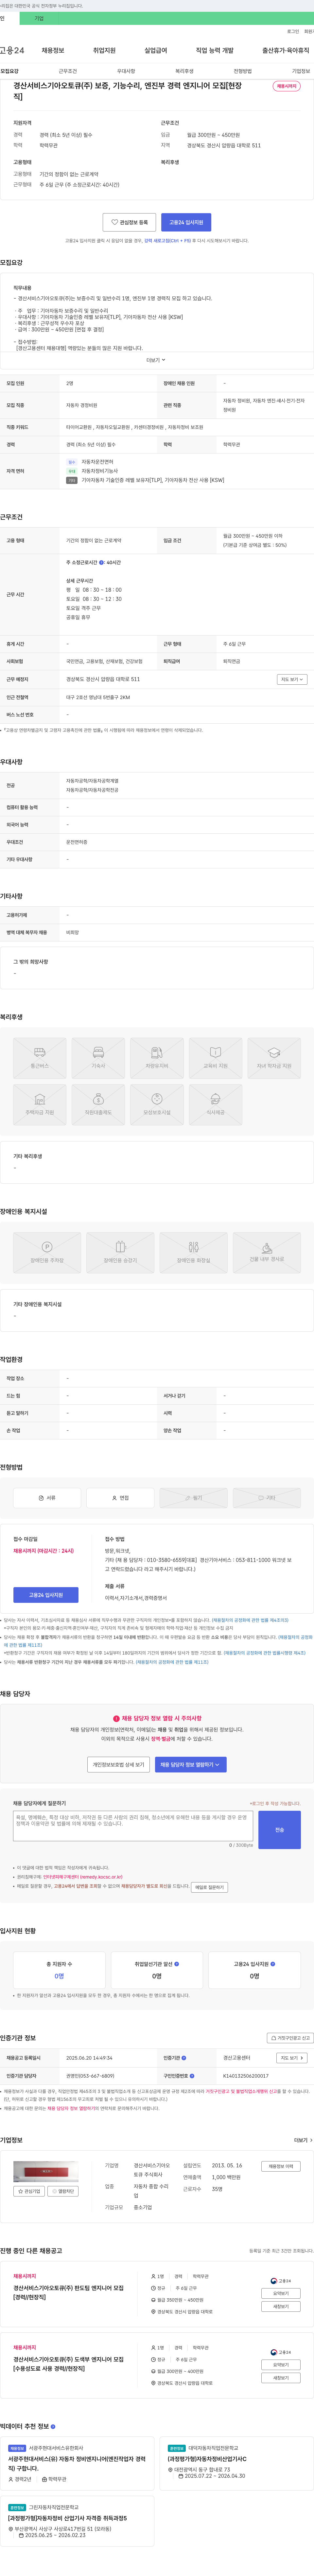Open 지도 보기 dropdown in 인증기관 정보
Viewport: 314px width, 2576px height.
pos(292,2058)
